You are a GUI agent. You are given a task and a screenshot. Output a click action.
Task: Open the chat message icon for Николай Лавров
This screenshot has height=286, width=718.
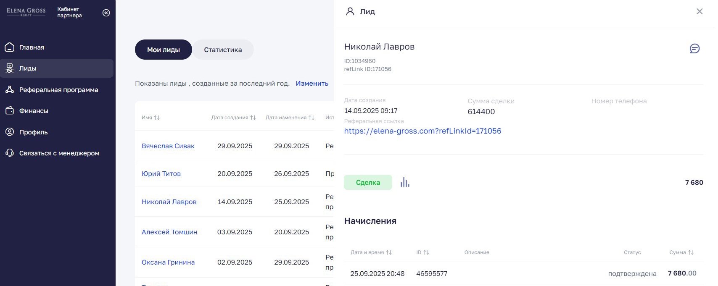(694, 49)
